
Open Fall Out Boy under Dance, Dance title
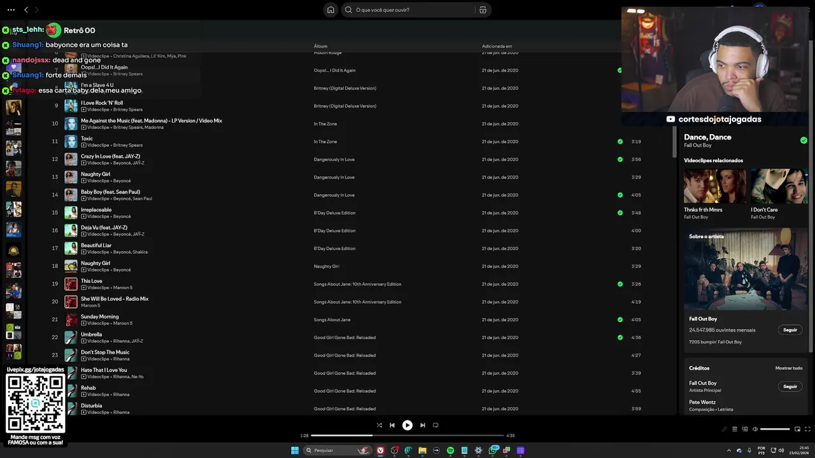(x=697, y=145)
